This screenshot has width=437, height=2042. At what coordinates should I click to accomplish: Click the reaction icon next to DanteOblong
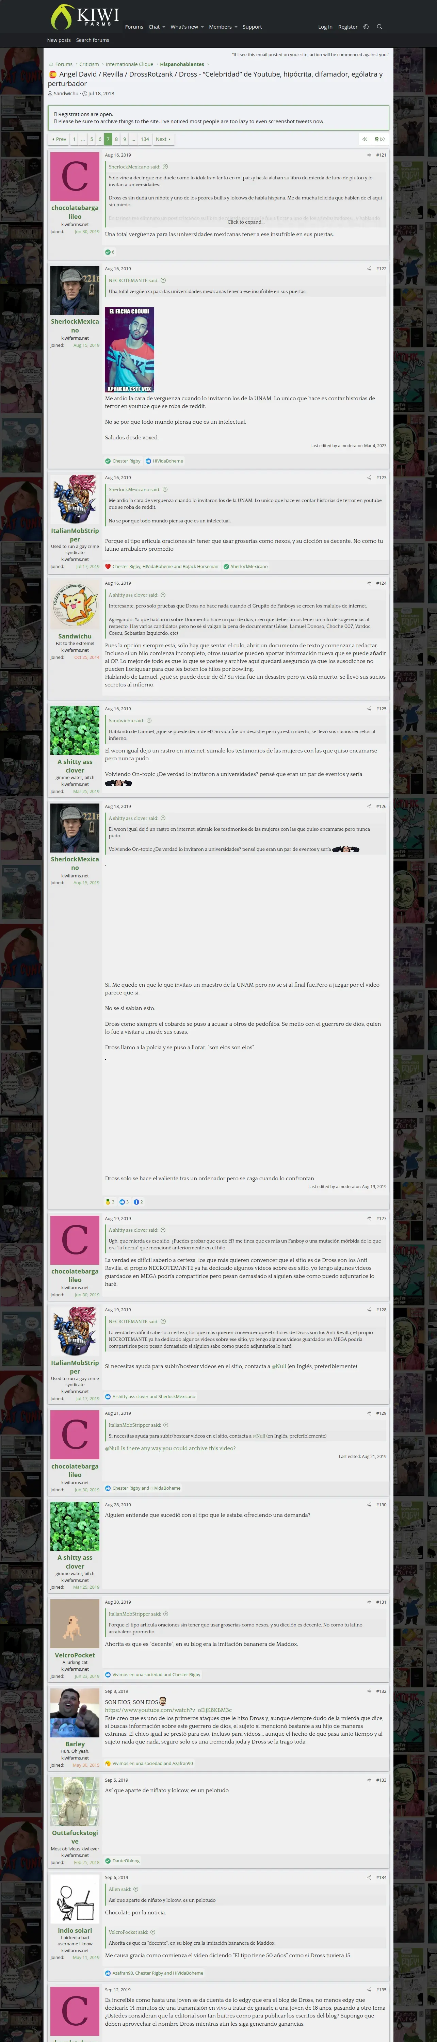click(x=108, y=1861)
